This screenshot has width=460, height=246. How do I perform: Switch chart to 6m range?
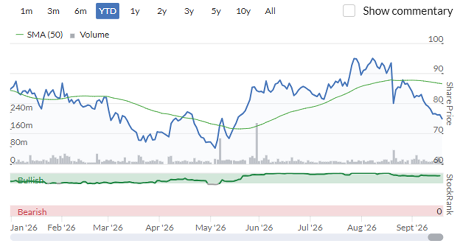click(80, 11)
